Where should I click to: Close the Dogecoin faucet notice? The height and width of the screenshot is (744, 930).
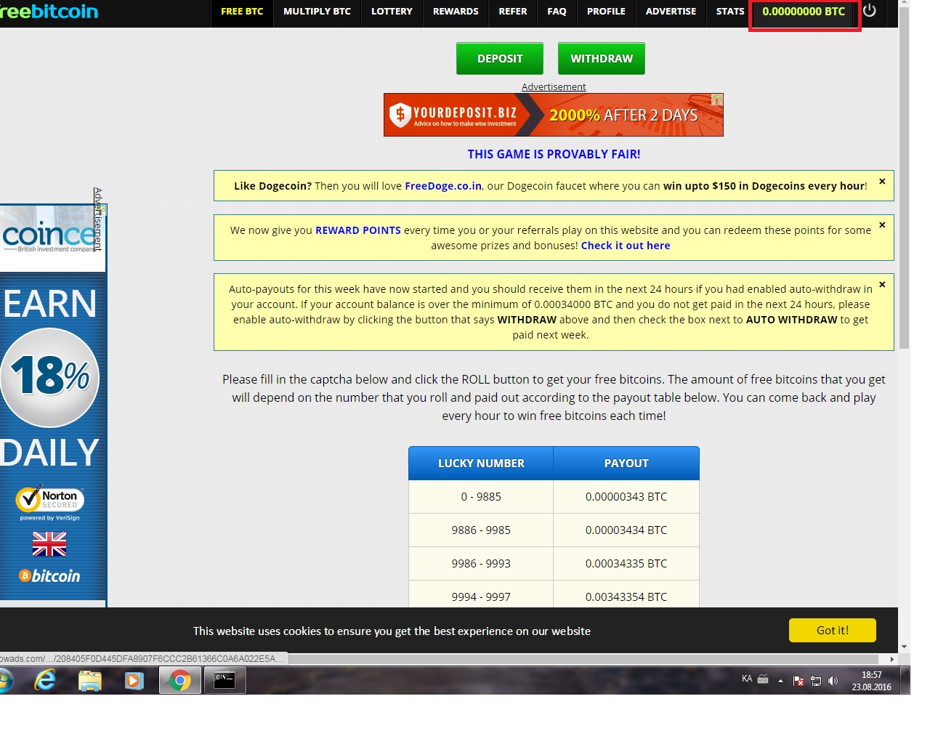(882, 182)
